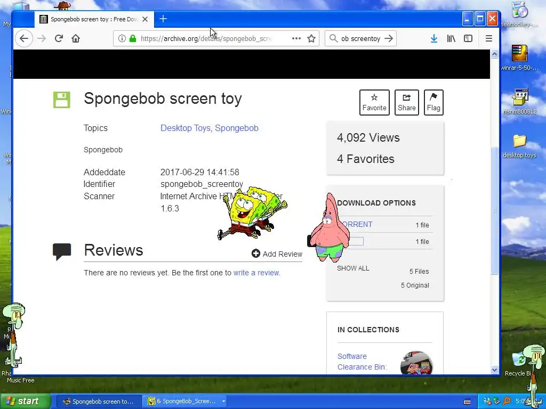This screenshot has width=546, height=409.
Task: Click the green floppy disk software icon
Action: pos(62,100)
